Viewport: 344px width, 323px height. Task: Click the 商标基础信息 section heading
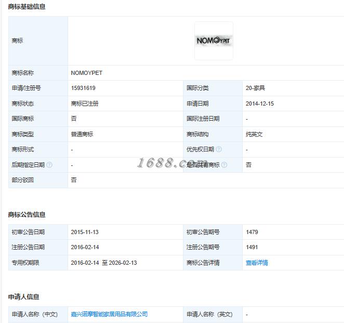pyautogui.click(x=27, y=7)
